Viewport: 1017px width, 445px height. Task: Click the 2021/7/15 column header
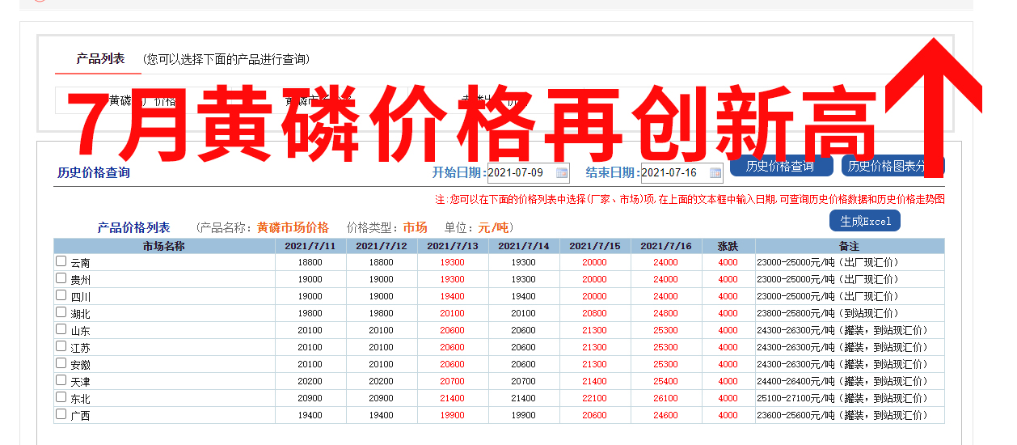point(595,246)
